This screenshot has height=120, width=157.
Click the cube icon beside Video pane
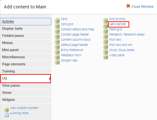pyautogui.click(x=106, y=57)
